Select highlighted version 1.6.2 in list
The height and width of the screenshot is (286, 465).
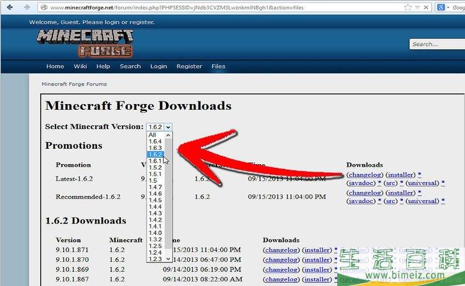156,154
